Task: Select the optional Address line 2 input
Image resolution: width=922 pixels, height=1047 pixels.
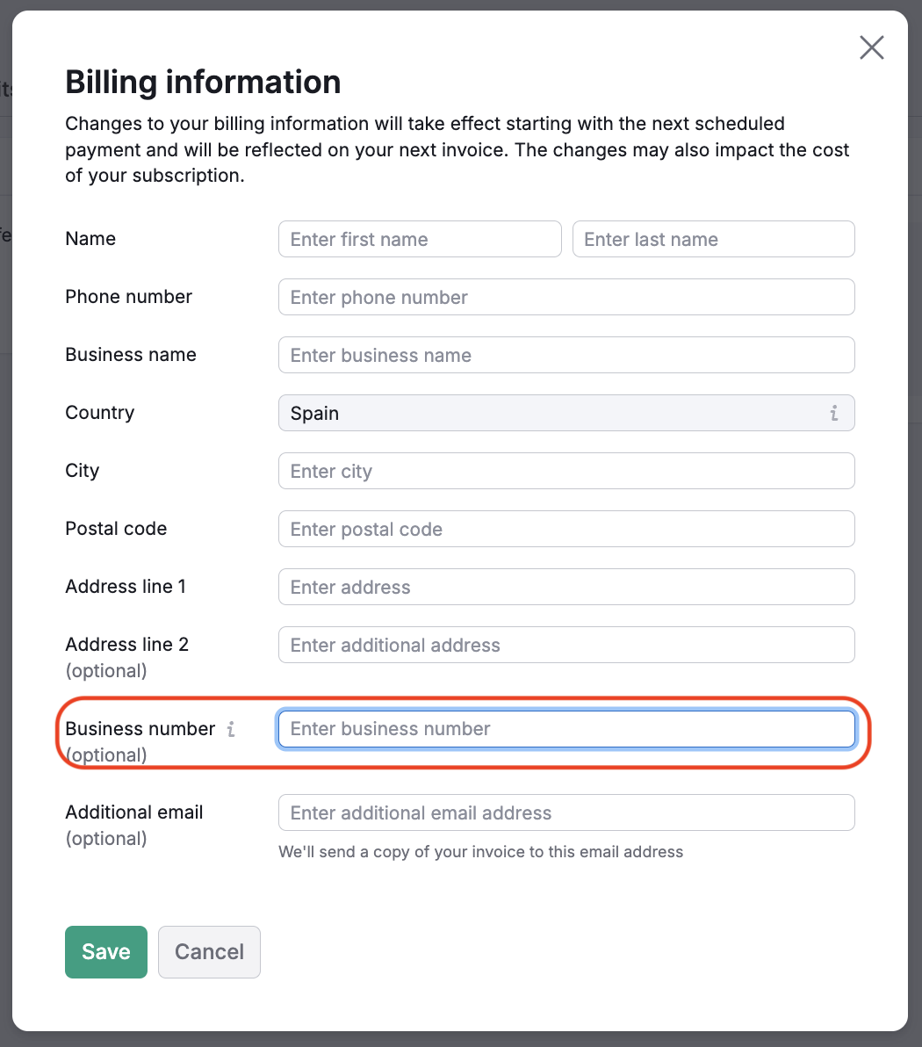Action: (566, 645)
